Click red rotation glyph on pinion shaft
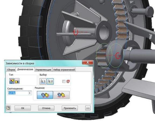155x123 pixels. click(118, 55)
